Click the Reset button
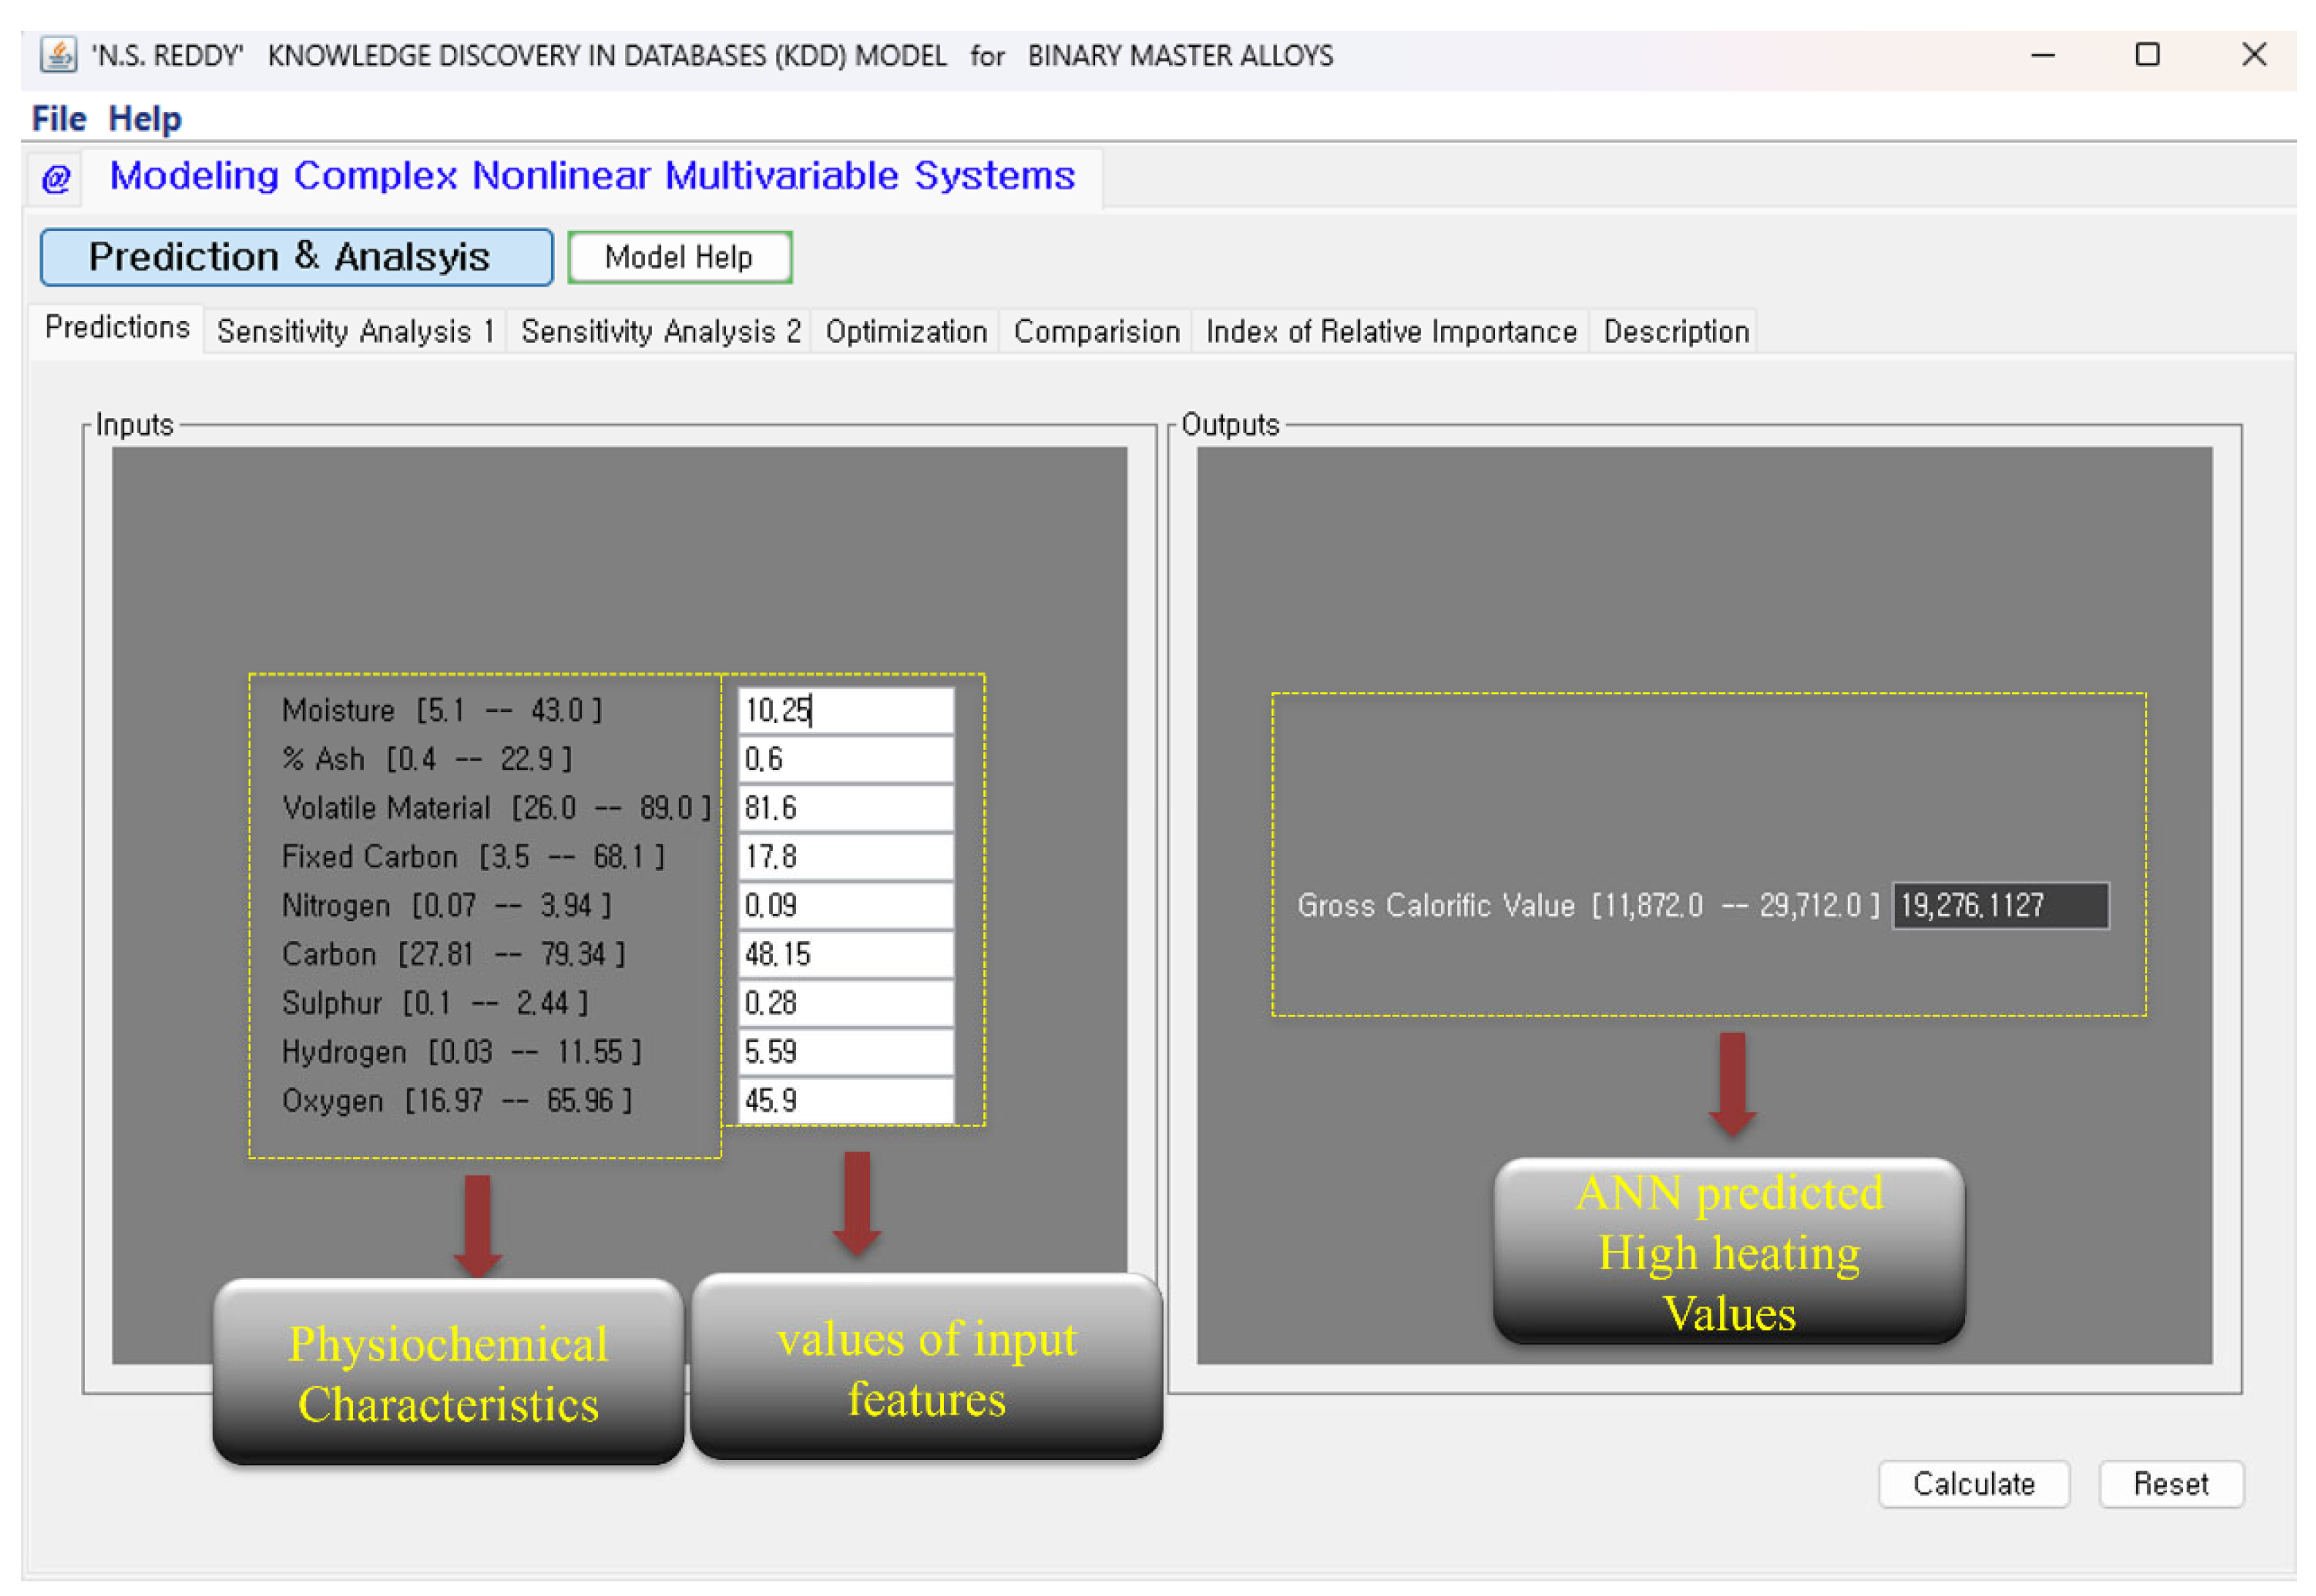The image size is (2316, 1596). tap(2170, 1483)
